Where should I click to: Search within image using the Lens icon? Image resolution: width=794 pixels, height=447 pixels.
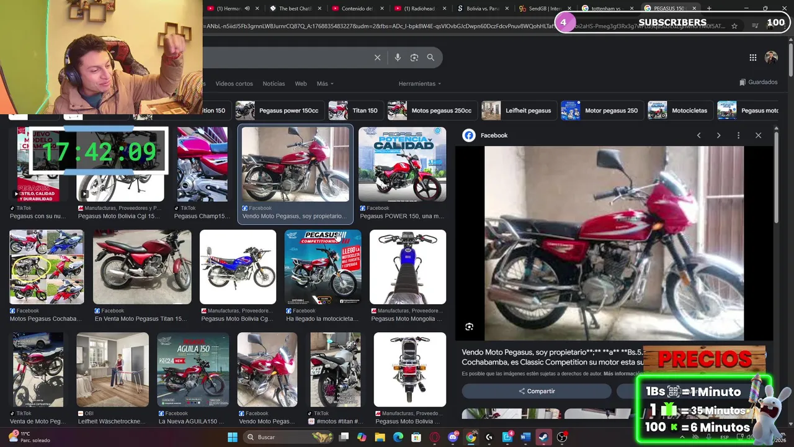point(470,327)
